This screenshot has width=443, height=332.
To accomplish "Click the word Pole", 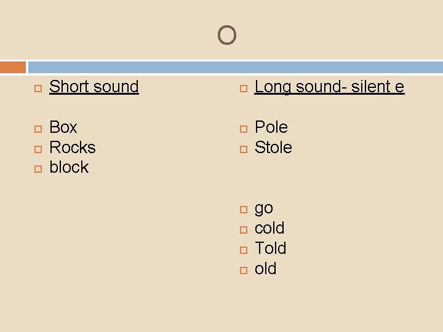I will coord(271,127).
